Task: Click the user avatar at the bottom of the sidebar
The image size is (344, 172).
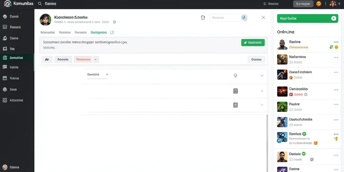Action: tap(5, 167)
